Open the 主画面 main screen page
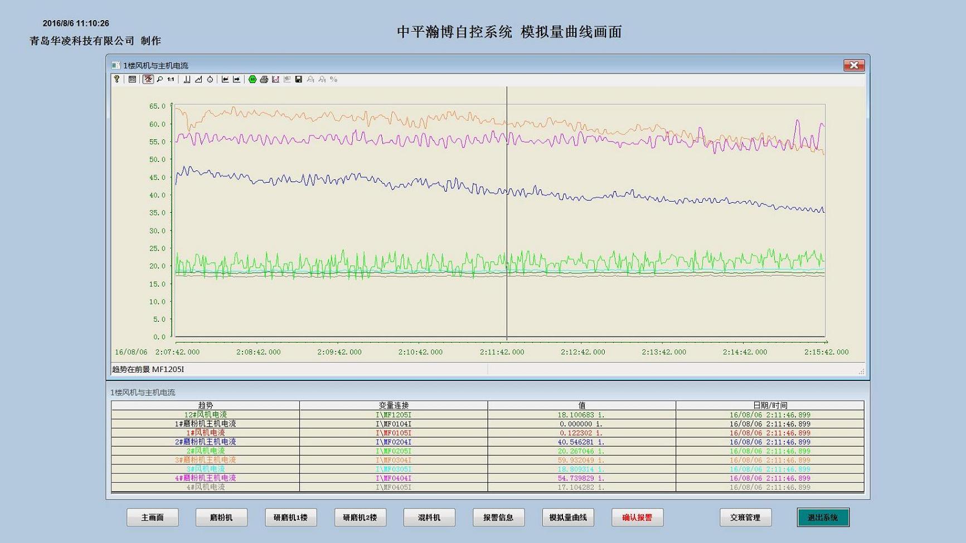 click(x=152, y=517)
